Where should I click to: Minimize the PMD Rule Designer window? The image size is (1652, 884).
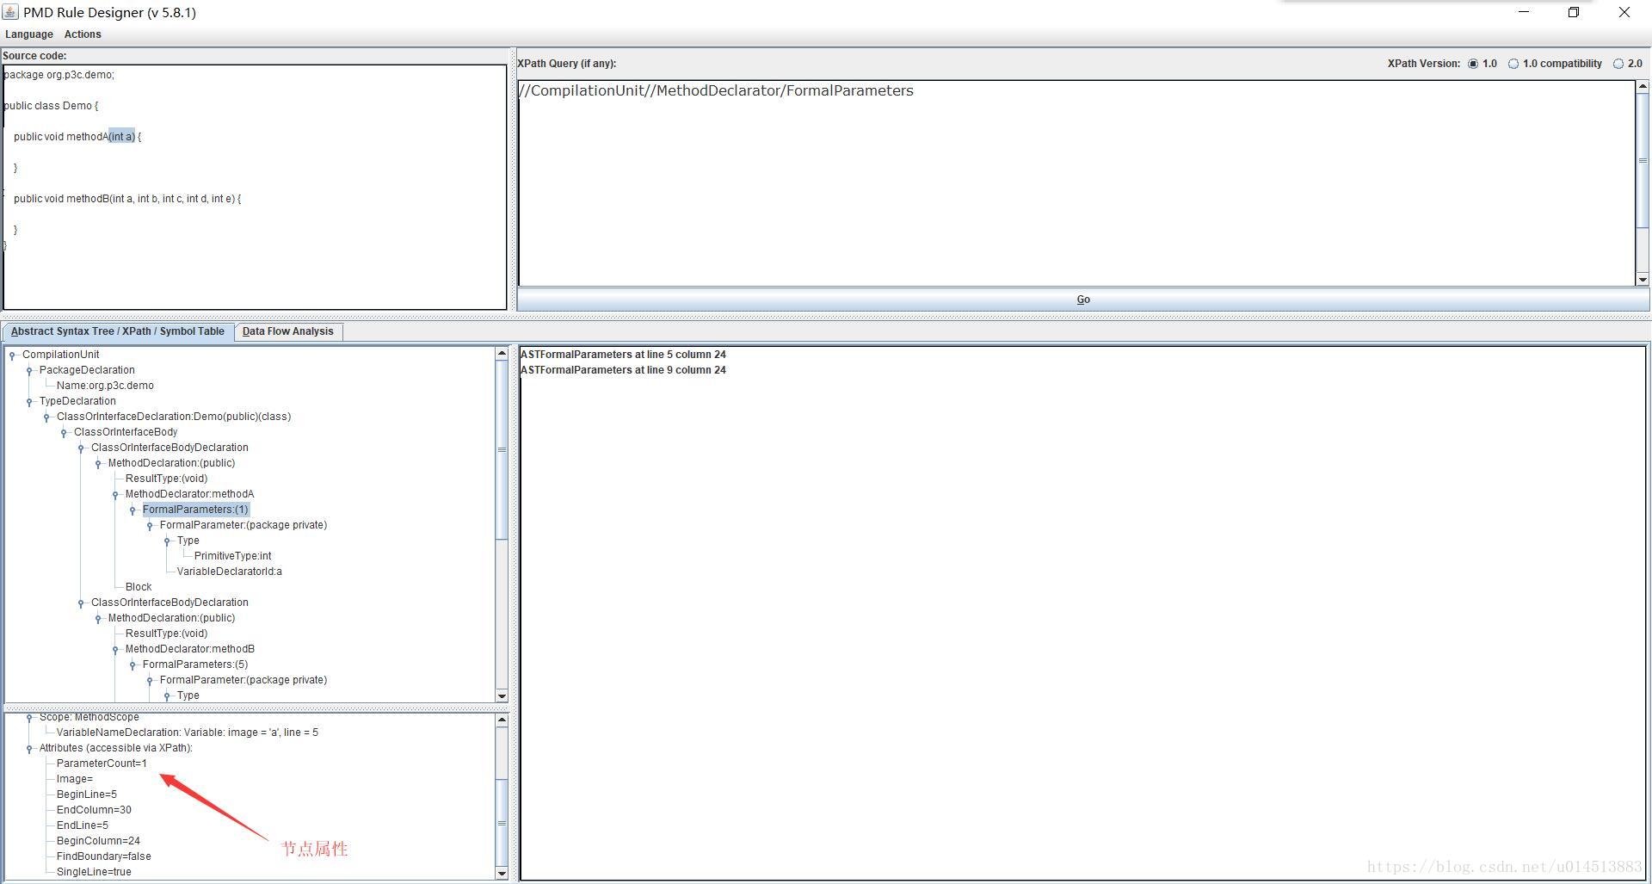click(x=1524, y=12)
